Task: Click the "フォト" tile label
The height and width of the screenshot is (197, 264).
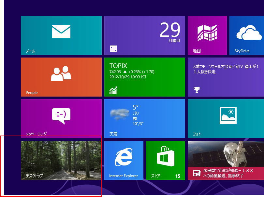Action: coord(197,134)
